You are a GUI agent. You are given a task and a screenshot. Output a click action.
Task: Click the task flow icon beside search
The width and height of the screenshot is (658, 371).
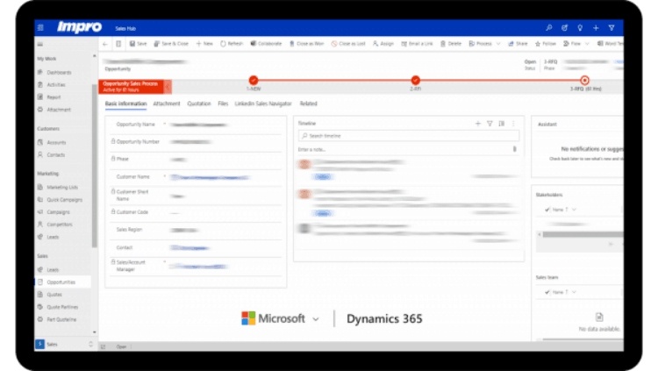click(564, 28)
